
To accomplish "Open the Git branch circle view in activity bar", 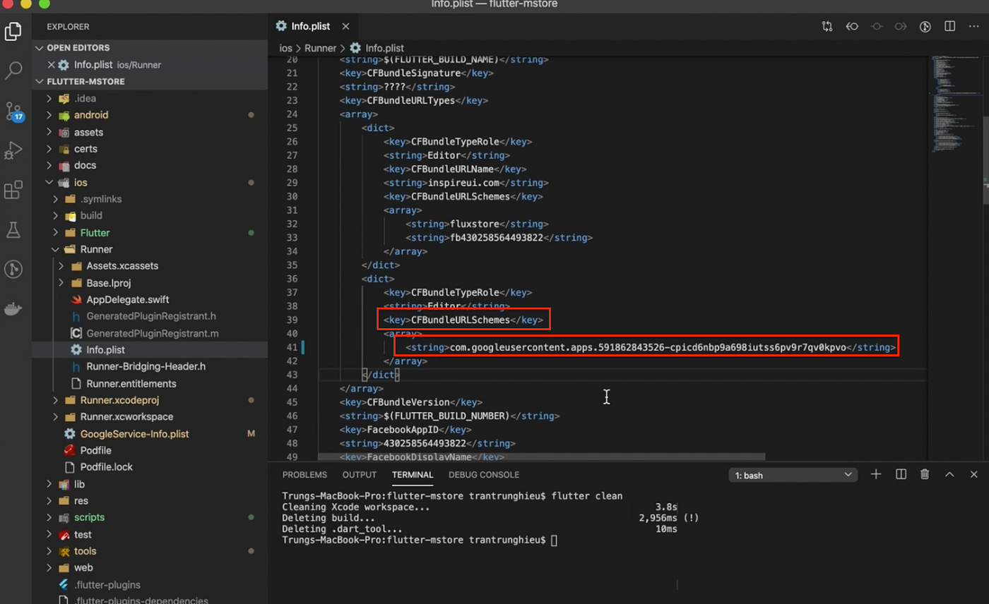I will pyautogui.click(x=13, y=269).
